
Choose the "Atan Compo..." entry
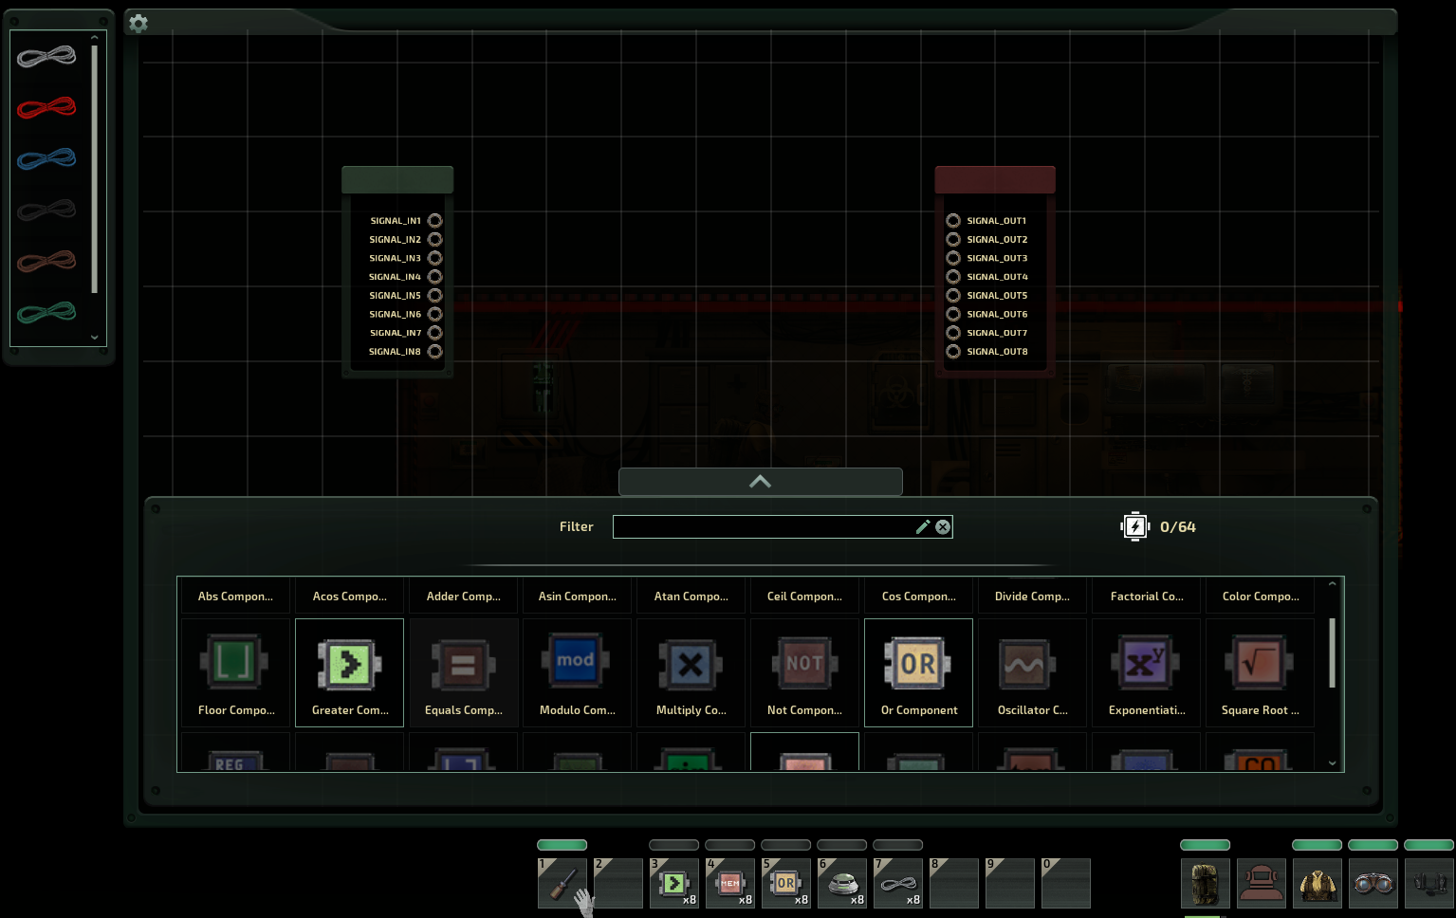pos(691,597)
